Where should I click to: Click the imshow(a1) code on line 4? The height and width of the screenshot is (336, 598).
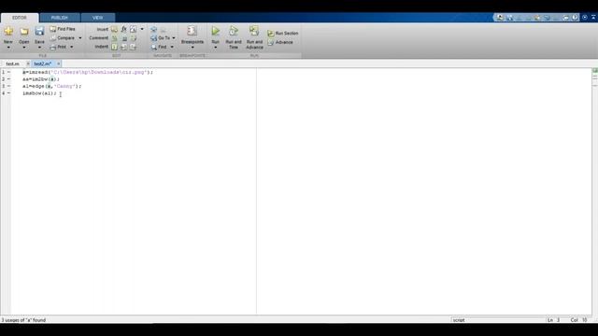click(x=39, y=93)
